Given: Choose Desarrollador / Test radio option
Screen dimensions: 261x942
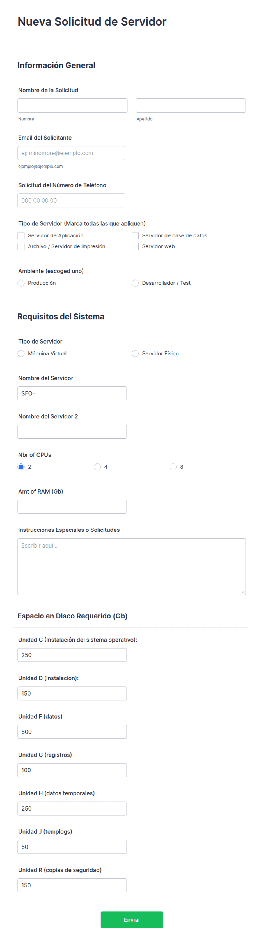Looking at the screenshot, I should (x=135, y=283).
